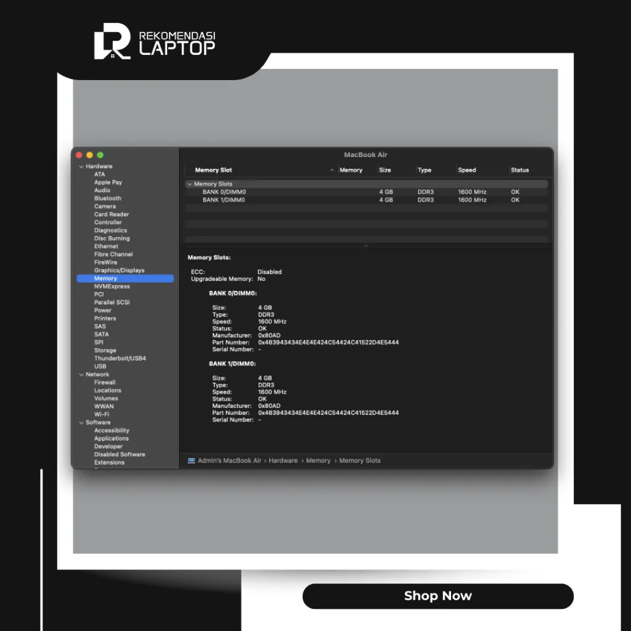Viewport: 631px width, 631px height.
Task: Click the Speed column header
Action: pos(467,170)
